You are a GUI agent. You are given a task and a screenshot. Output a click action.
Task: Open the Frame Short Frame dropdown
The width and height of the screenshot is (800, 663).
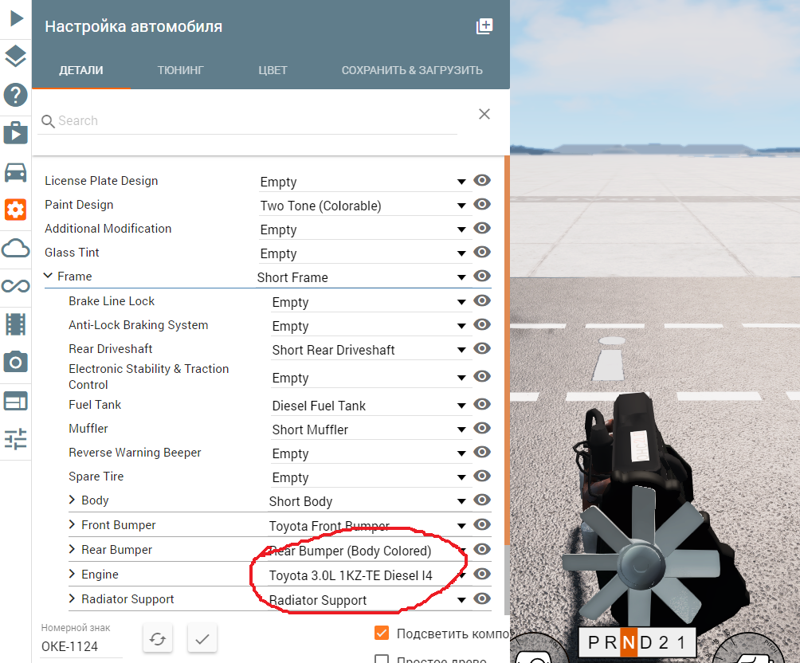(363, 277)
